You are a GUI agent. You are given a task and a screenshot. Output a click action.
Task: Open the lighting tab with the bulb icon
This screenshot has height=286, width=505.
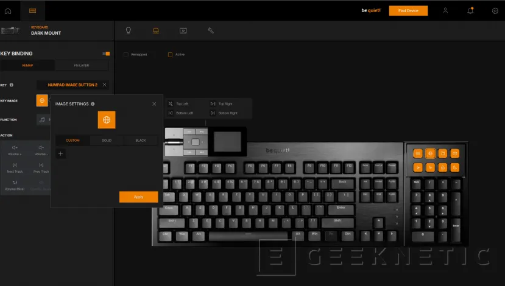128,30
